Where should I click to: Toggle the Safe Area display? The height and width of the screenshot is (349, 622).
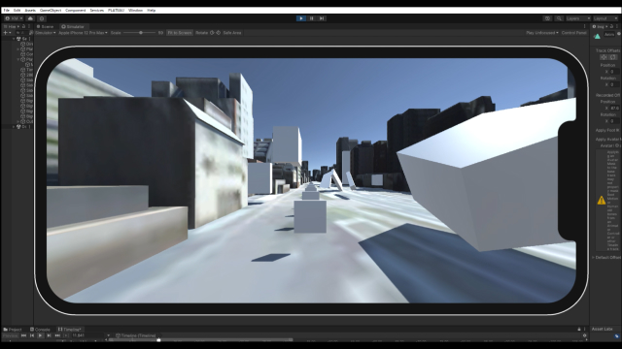[x=231, y=33]
